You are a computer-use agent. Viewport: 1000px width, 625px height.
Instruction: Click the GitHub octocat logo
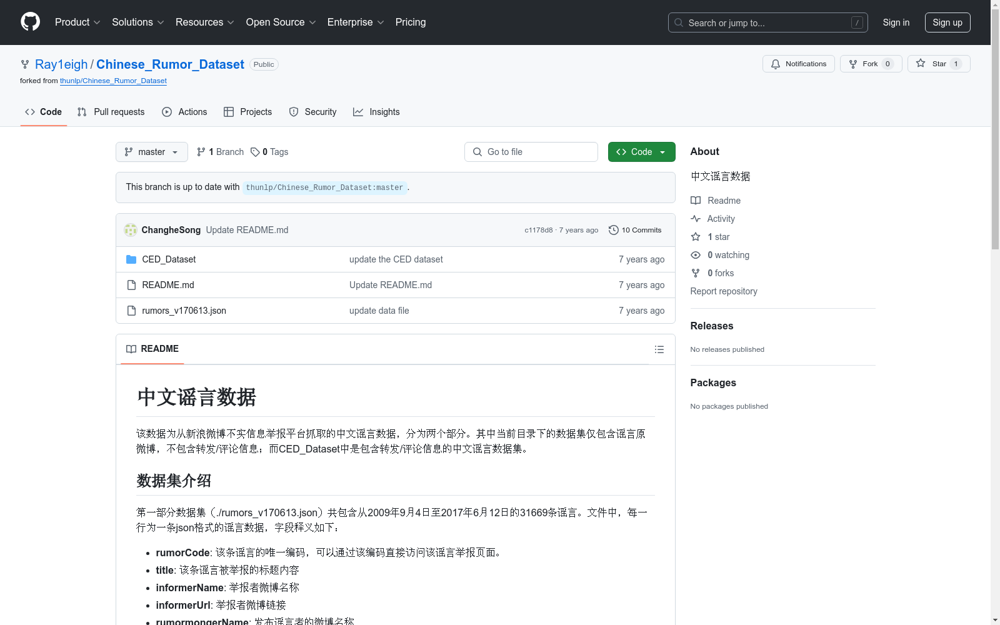point(30,22)
